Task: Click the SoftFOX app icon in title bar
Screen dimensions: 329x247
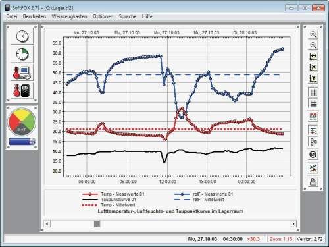Action: pyautogui.click(x=7, y=8)
